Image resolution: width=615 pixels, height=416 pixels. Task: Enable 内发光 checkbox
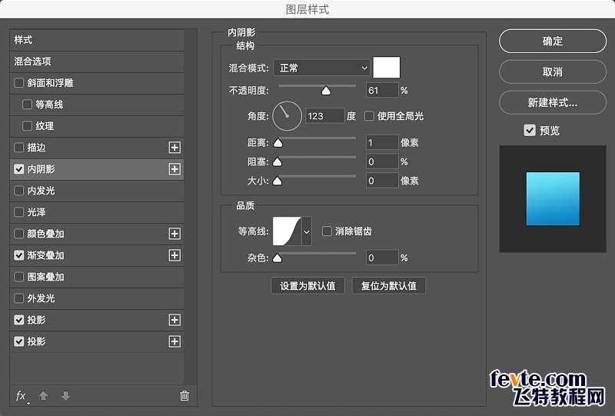coord(18,191)
